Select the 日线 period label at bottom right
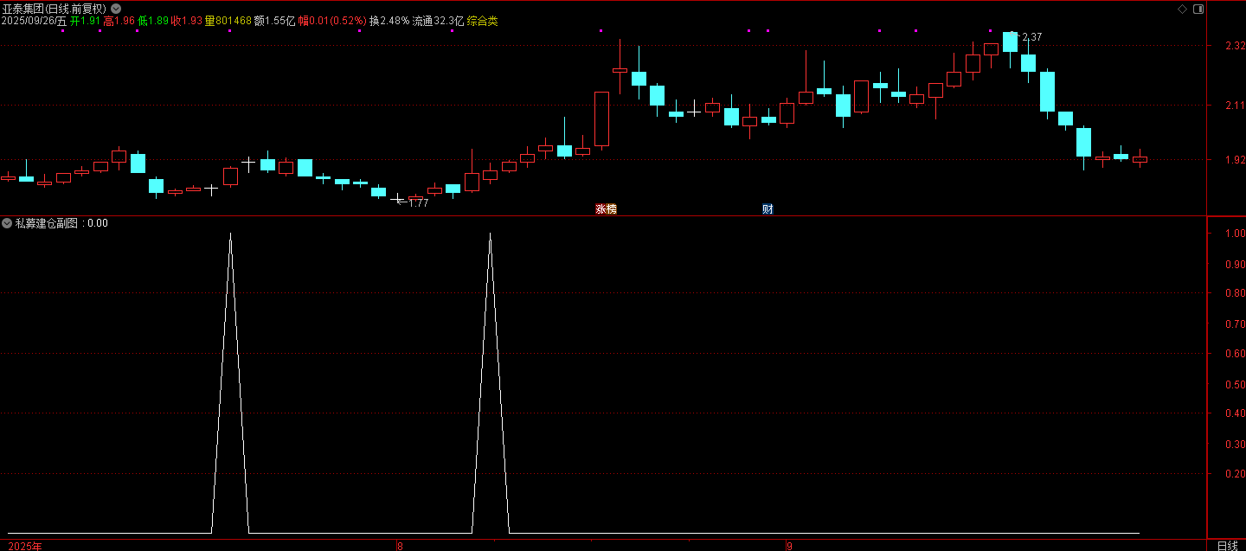 point(1227,546)
